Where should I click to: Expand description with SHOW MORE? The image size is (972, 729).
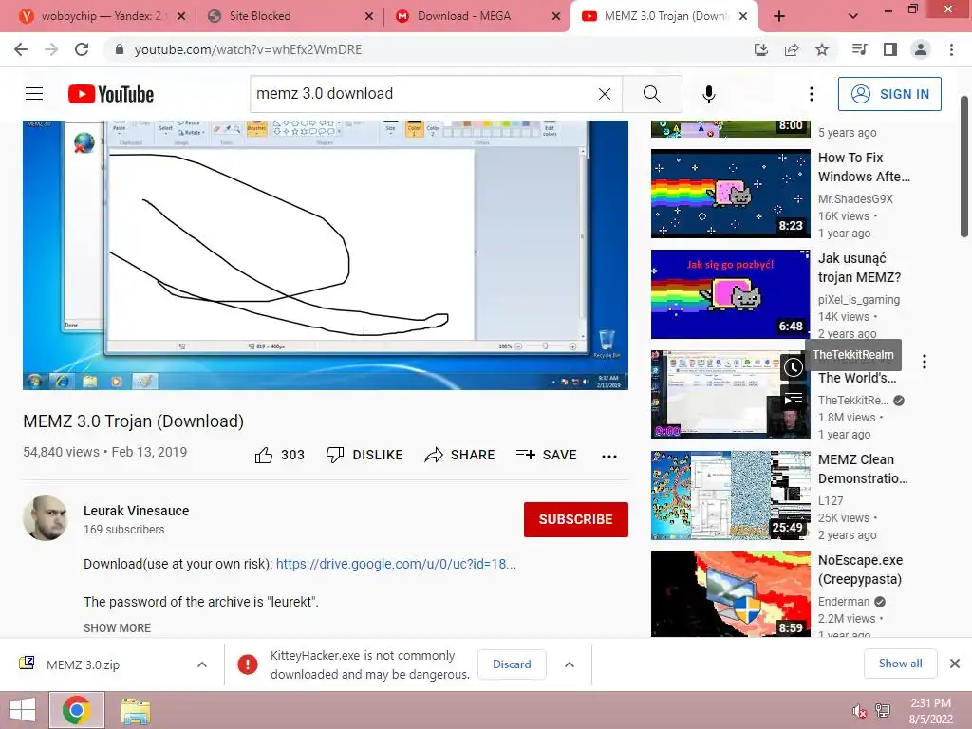pyautogui.click(x=117, y=628)
